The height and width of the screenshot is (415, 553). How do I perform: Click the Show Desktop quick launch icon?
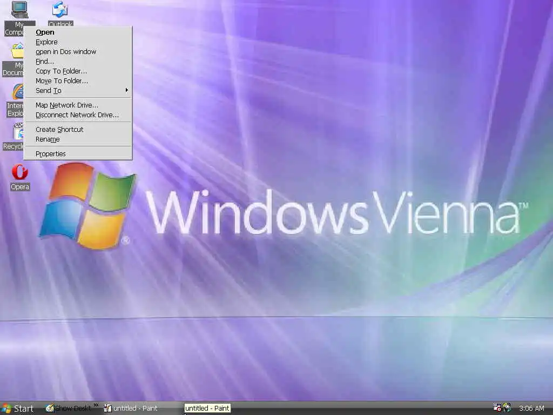coord(69,409)
